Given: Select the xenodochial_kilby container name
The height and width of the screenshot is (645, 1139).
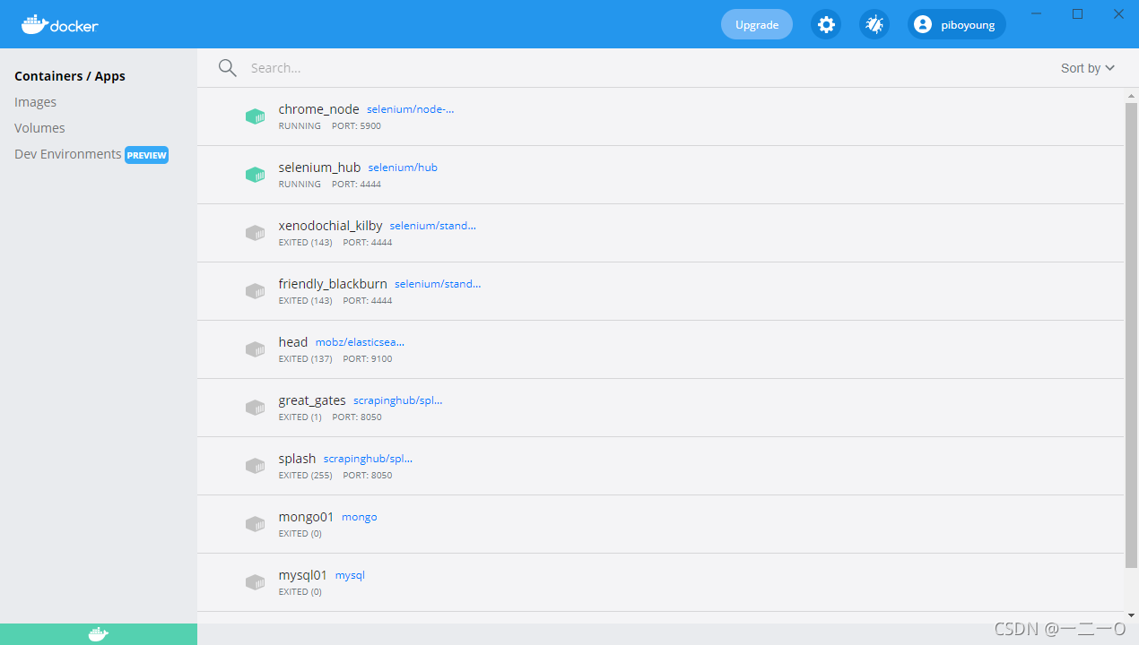Looking at the screenshot, I should click(x=330, y=226).
